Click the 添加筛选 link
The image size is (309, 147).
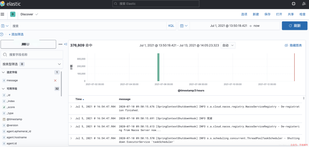16,34
